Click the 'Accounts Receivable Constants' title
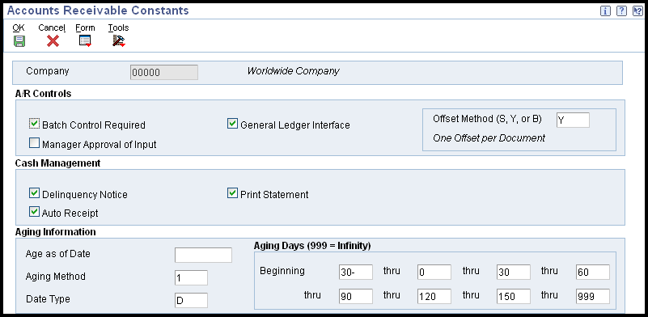The image size is (648, 317). [98, 11]
